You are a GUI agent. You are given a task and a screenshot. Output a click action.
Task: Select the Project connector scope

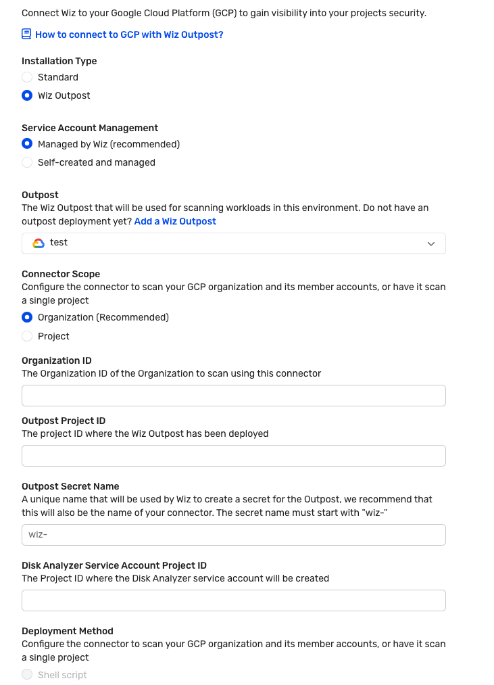click(x=27, y=336)
